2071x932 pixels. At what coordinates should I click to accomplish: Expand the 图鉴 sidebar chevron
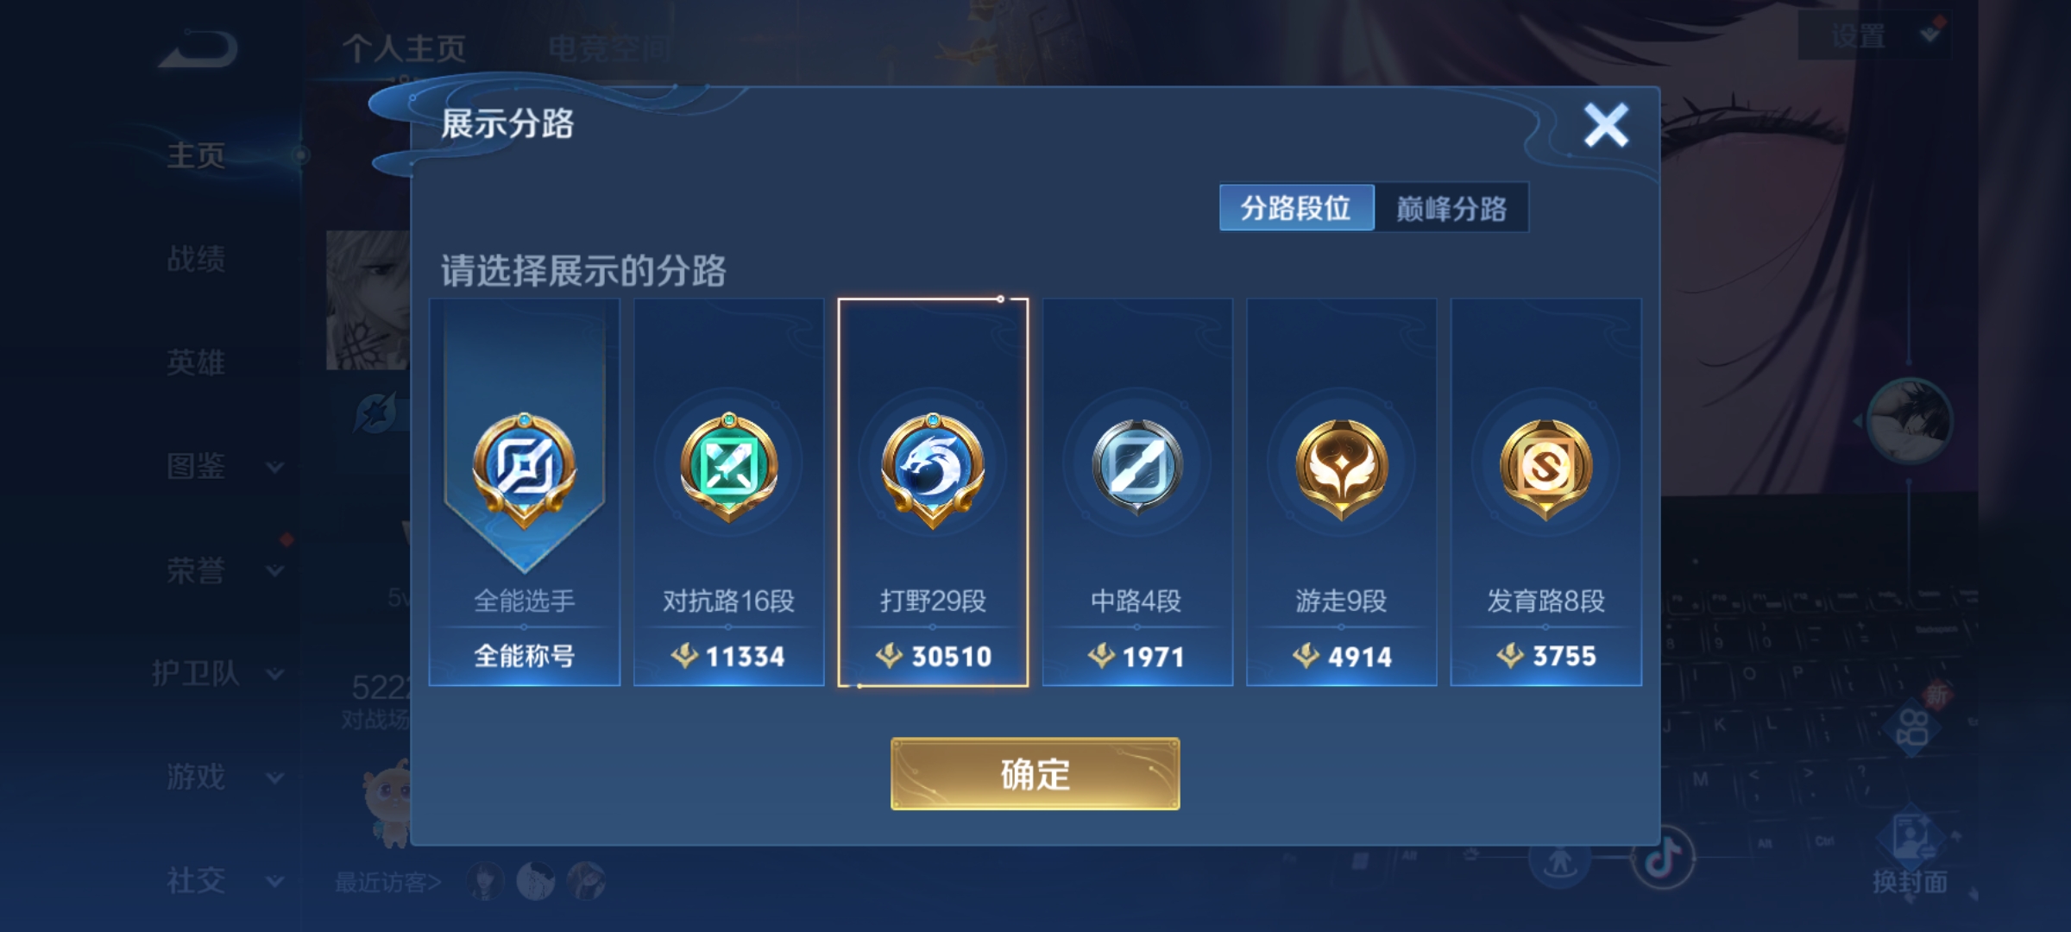tap(275, 468)
